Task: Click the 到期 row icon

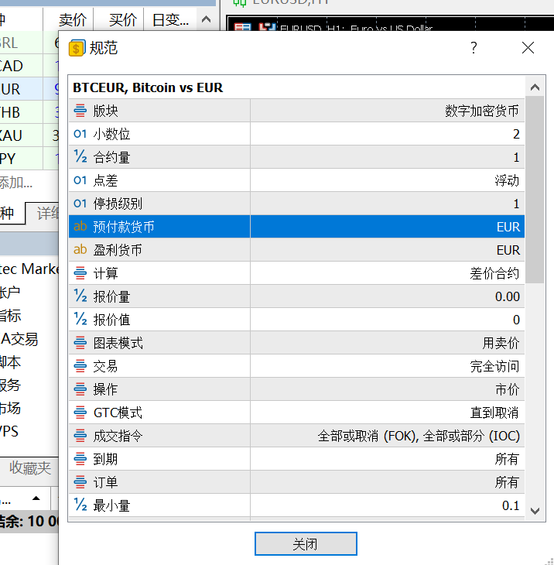Action: tap(80, 459)
